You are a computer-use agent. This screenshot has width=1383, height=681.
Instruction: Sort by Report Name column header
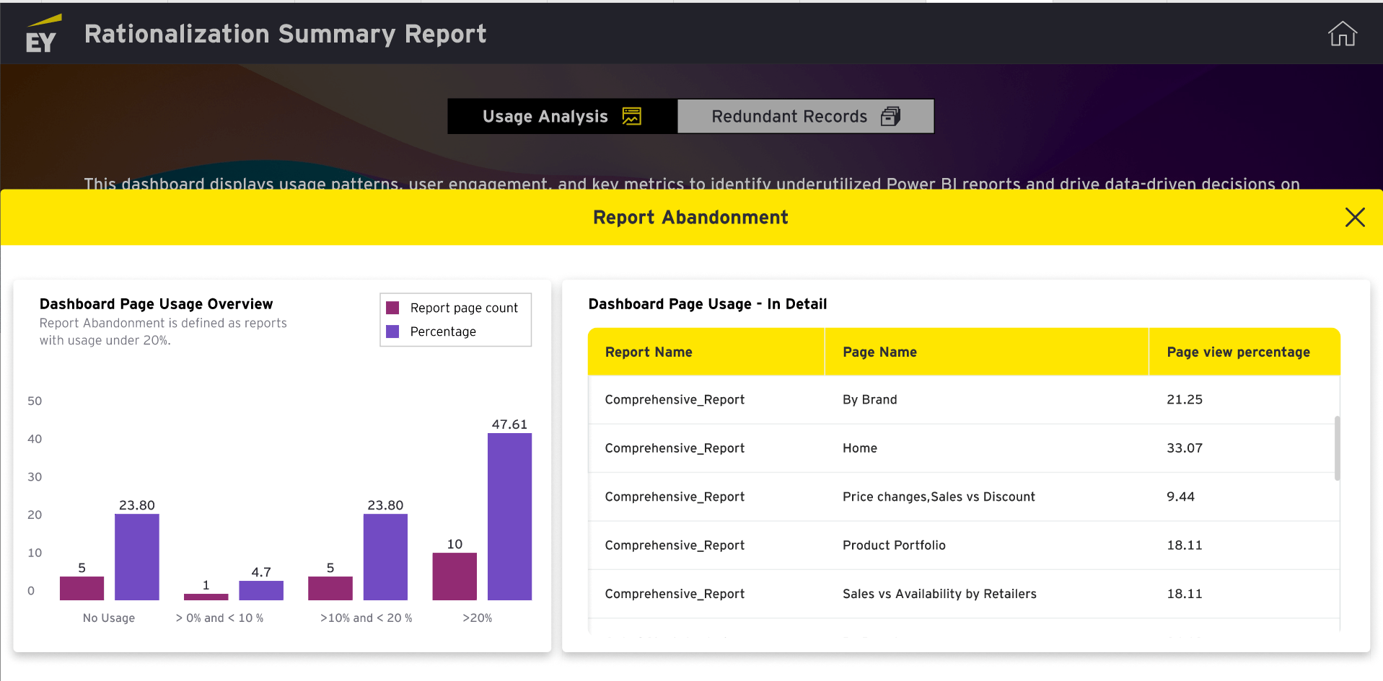(x=649, y=352)
